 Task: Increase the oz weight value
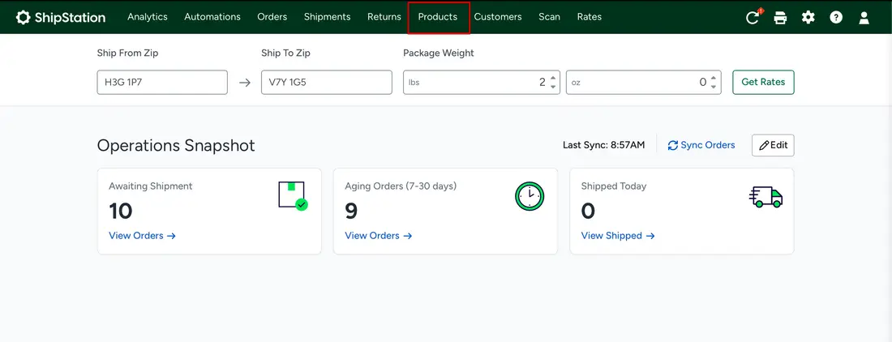coord(714,78)
